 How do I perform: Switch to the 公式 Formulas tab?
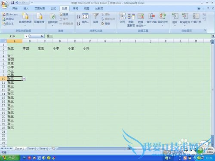coord(53,9)
